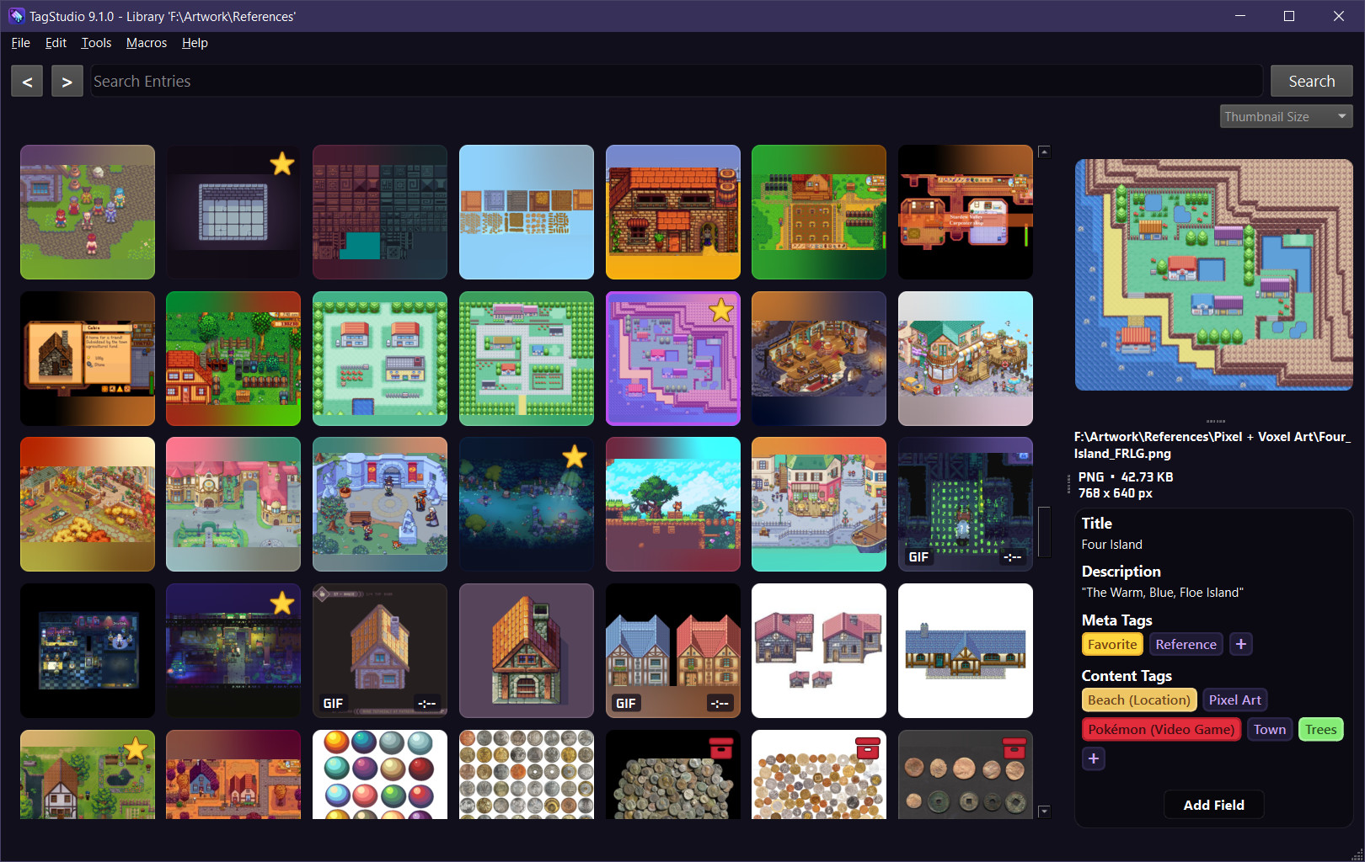Click inside the Search Entries field

337,81
